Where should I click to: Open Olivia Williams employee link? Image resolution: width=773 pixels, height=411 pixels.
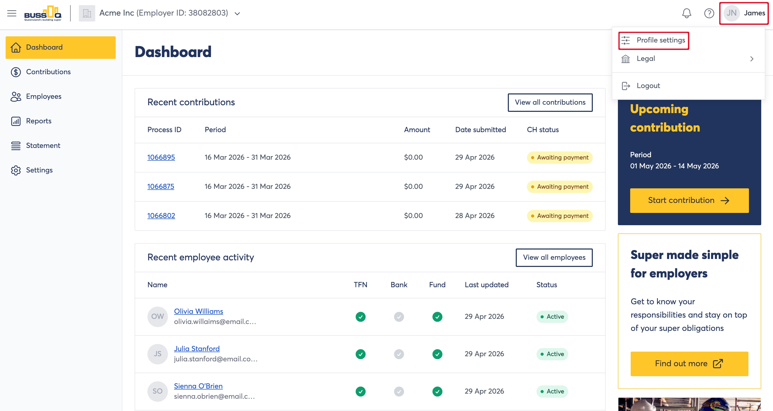point(198,312)
